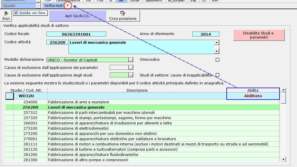Open Modello dichiarazione ellipsis selector
297x167 pixels.
pos(131,60)
